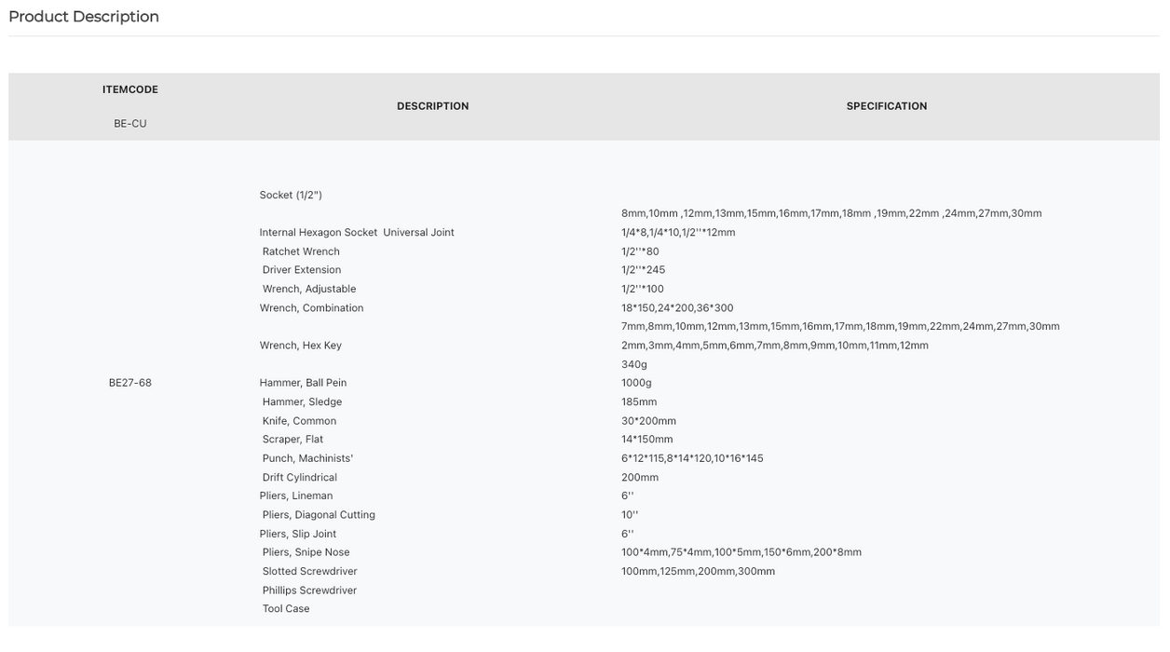Click the Driver Extension entry
The width and height of the screenshot is (1170, 652).
[x=302, y=270]
